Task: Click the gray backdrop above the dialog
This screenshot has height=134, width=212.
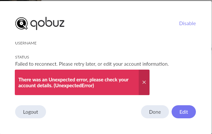Action: click(x=127, y=0)
